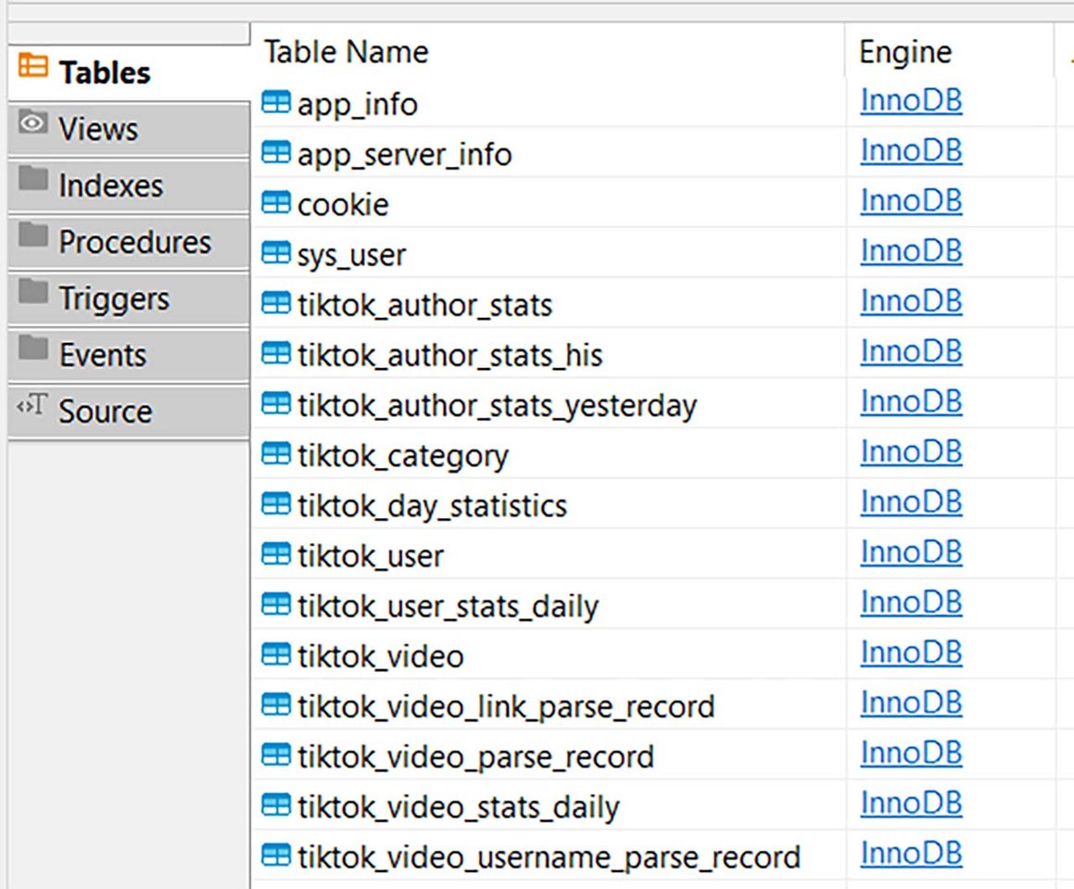The height and width of the screenshot is (889, 1074).
Task: Select the sys_user table icon
Action: (x=276, y=253)
